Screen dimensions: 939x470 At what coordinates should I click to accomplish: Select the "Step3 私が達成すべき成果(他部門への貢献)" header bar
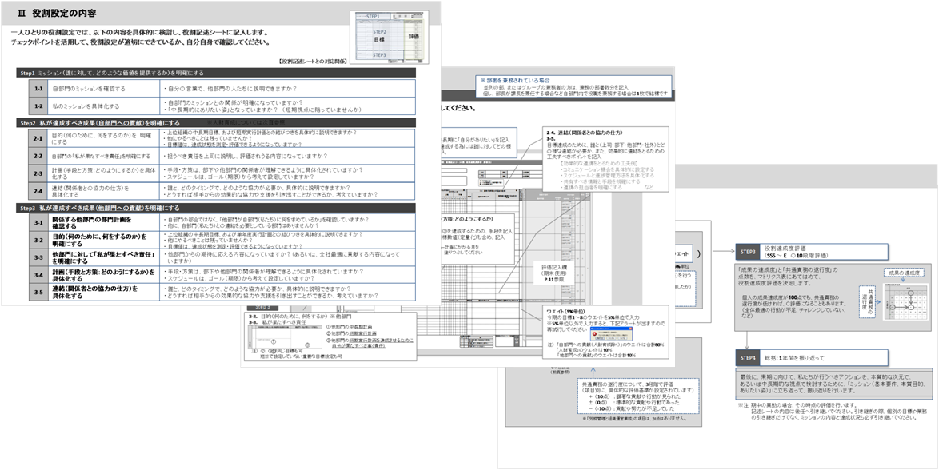coord(216,209)
